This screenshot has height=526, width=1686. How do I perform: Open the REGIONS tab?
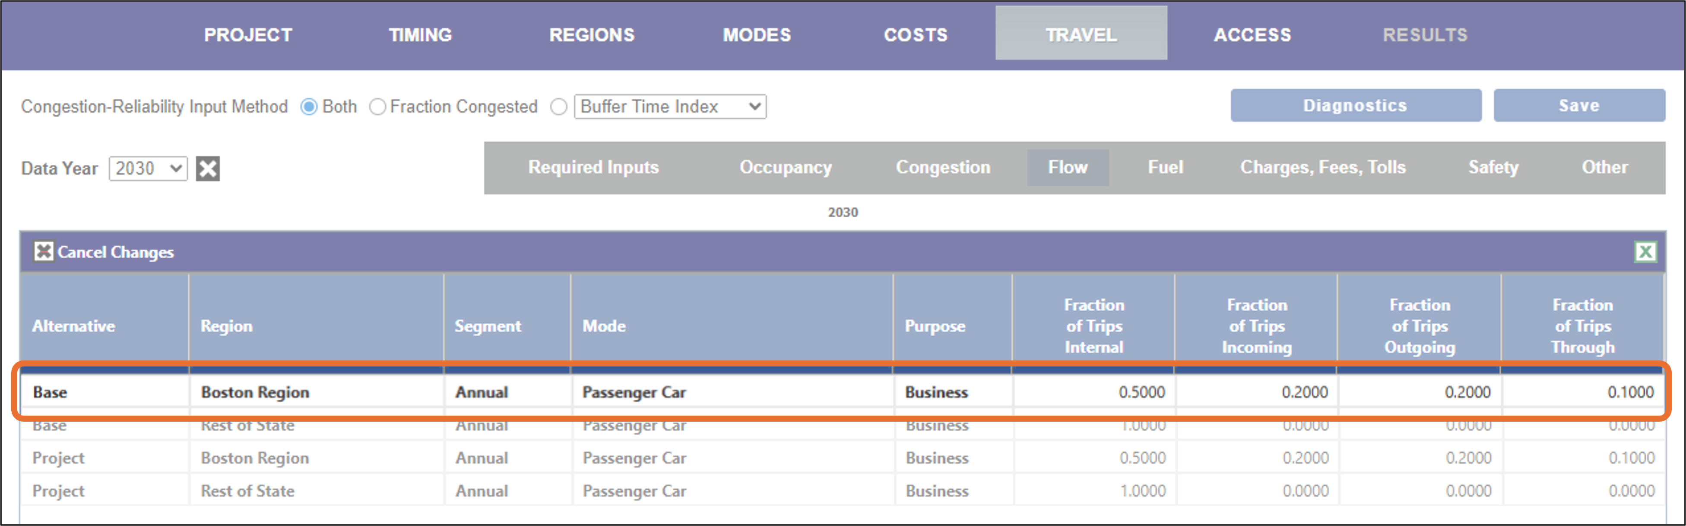pyautogui.click(x=592, y=34)
